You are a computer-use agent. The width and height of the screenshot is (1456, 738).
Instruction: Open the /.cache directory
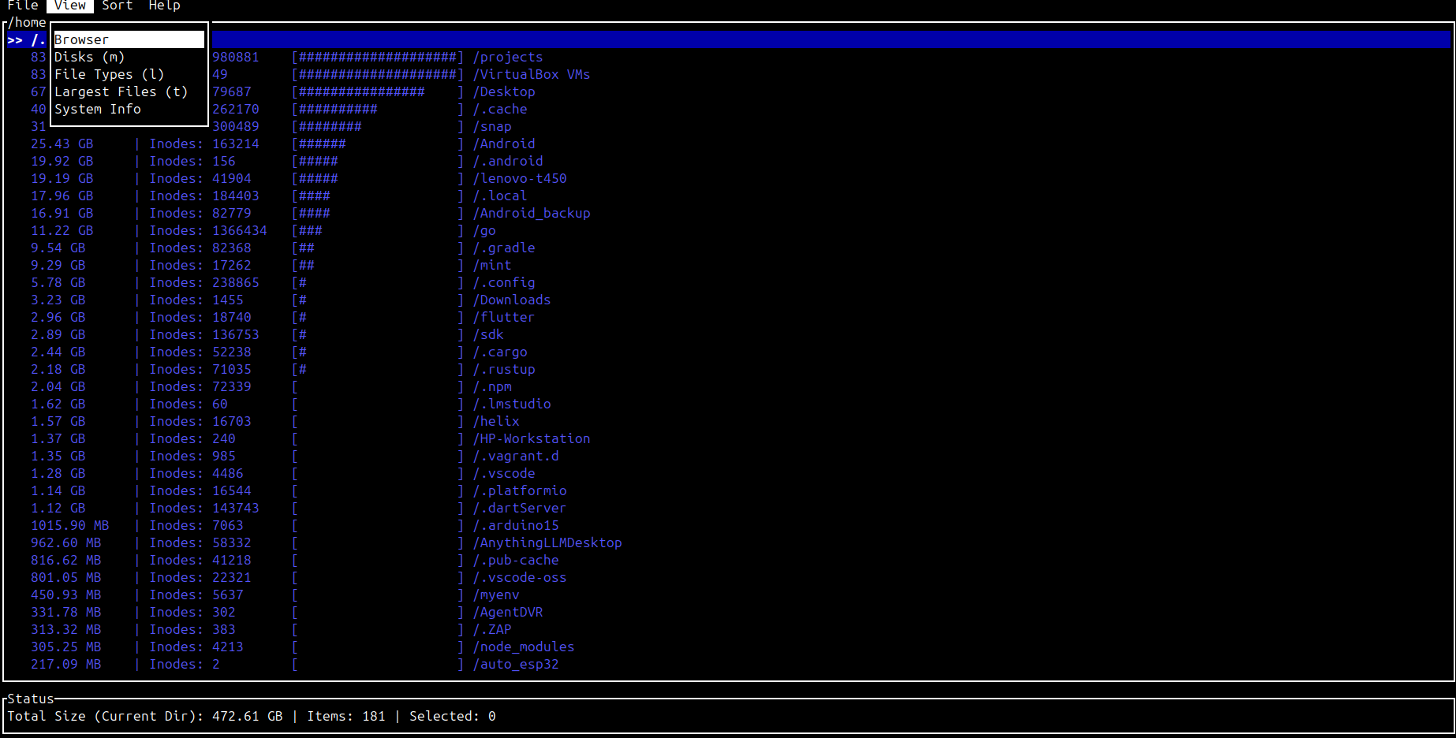coord(500,109)
